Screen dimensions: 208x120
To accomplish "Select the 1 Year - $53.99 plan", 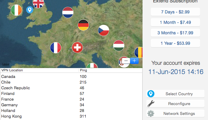I will (x=175, y=43).
